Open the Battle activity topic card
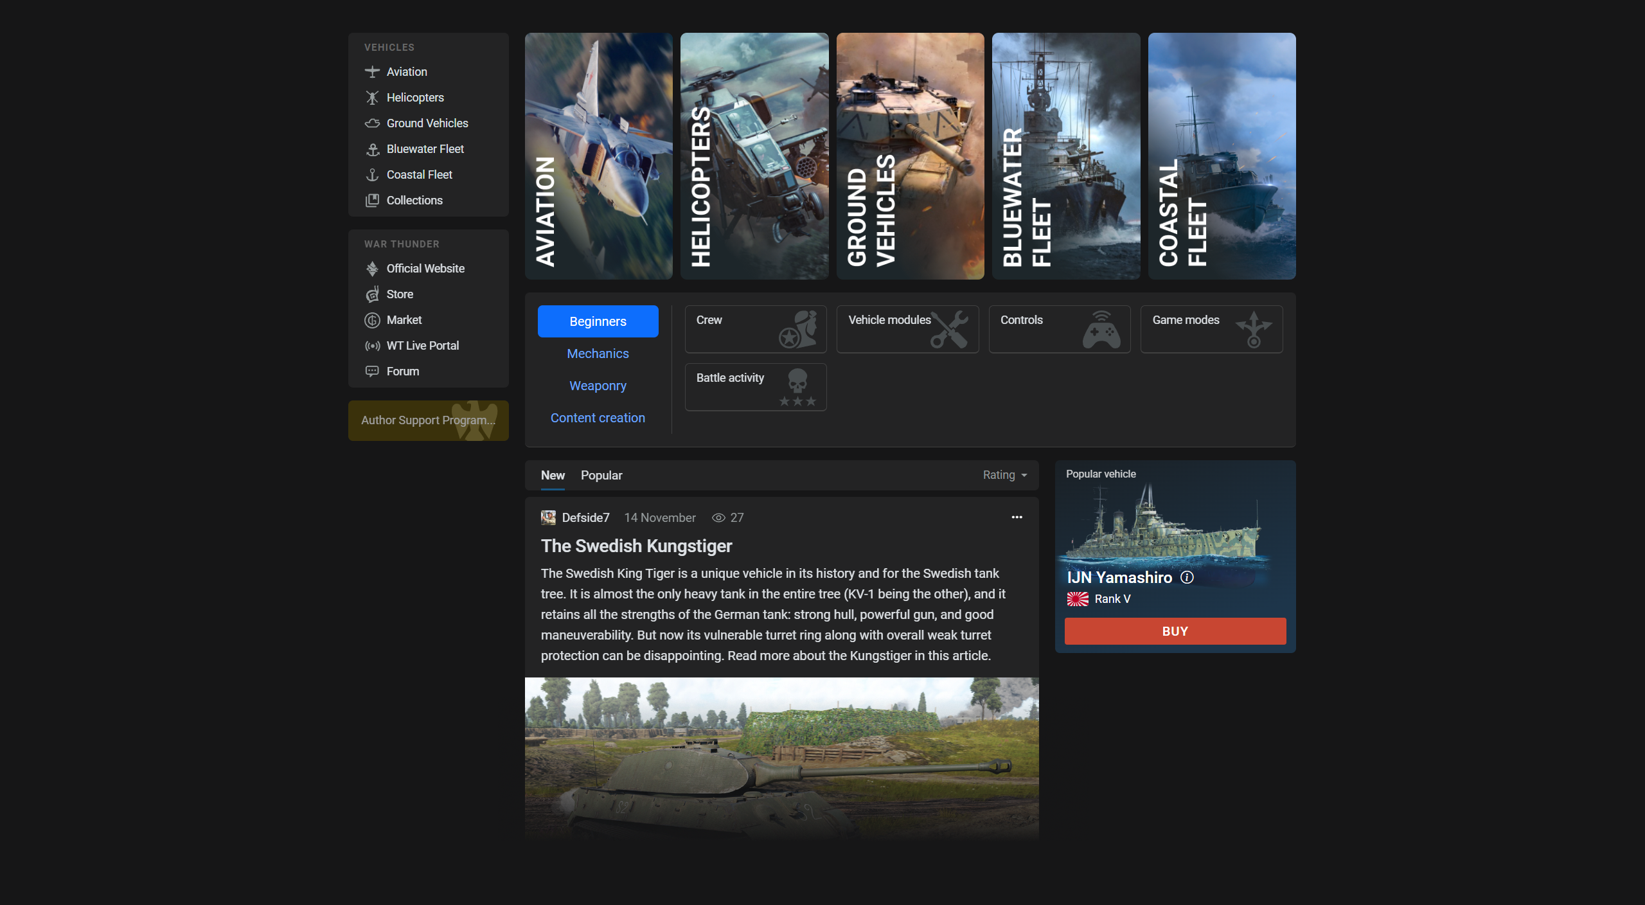 [755, 387]
